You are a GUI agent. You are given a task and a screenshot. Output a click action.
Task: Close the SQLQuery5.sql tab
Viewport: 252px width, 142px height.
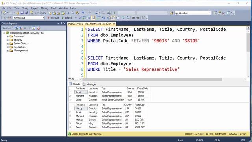point(114,24)
